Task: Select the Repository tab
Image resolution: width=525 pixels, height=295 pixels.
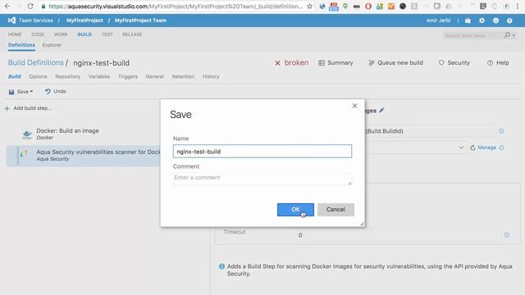Action: point(68,76)
